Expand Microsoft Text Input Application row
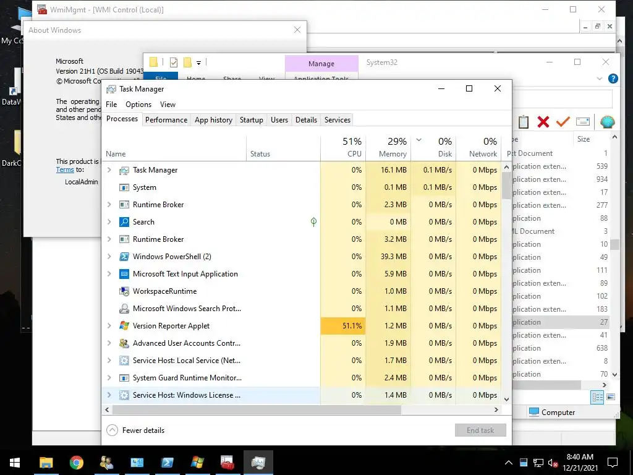This screenshot has height=475, width=633. point(109,274)
